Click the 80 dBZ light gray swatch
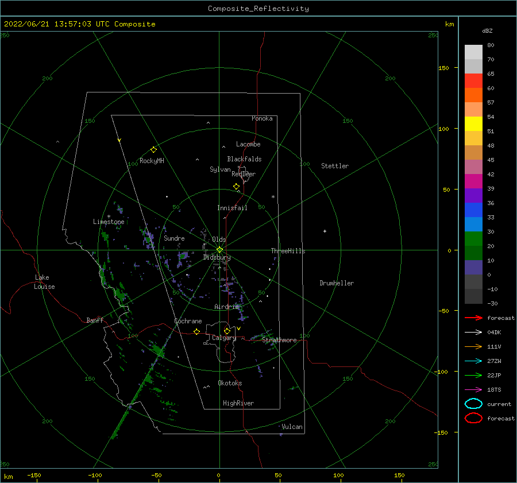This screenshot has height=483, width=517. click(x=473, y=52)
